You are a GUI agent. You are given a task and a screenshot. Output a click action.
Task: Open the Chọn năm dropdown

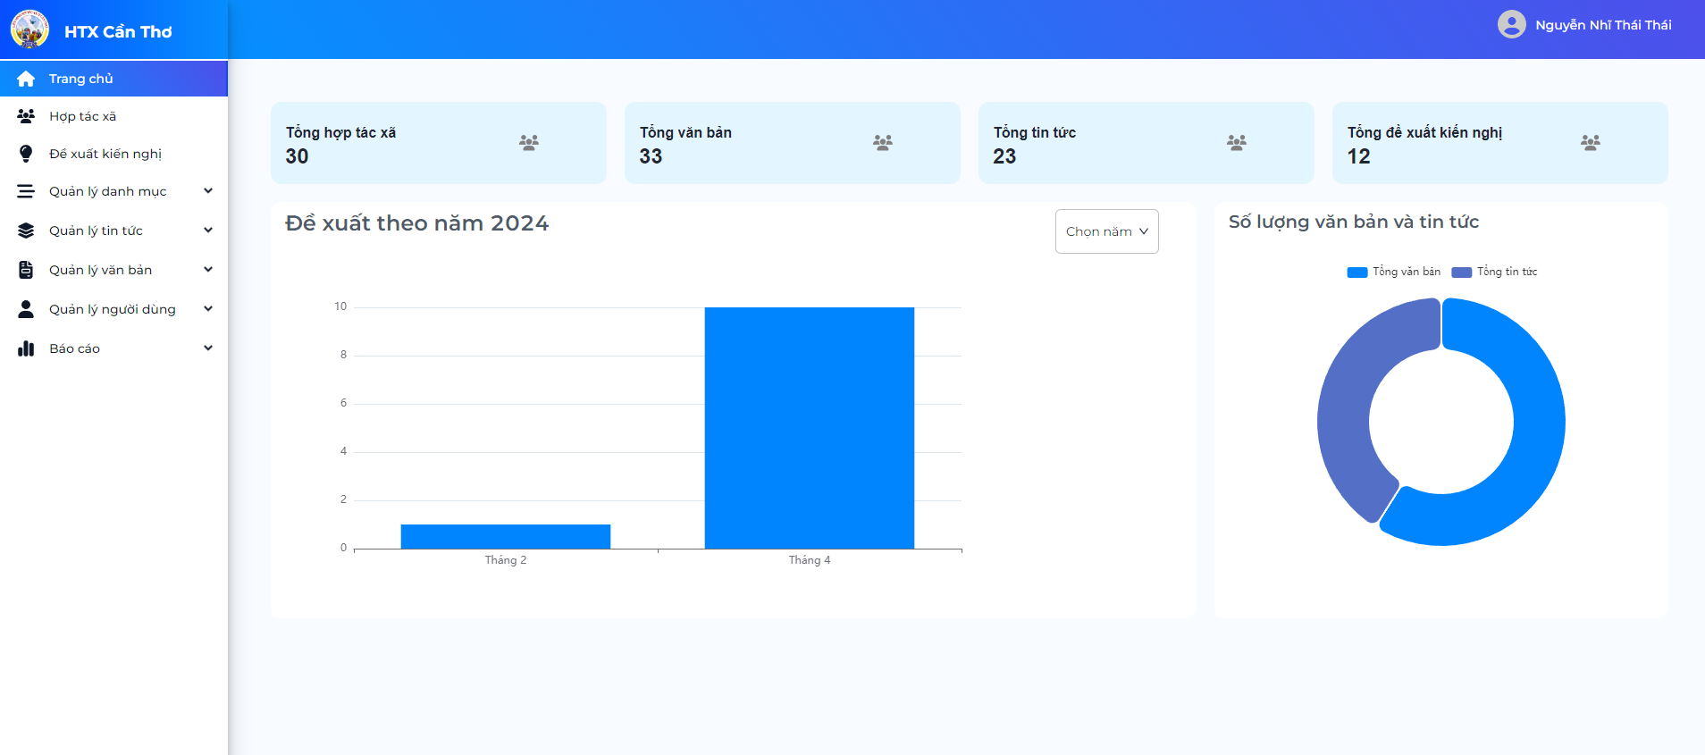[x=1106, y=231]
